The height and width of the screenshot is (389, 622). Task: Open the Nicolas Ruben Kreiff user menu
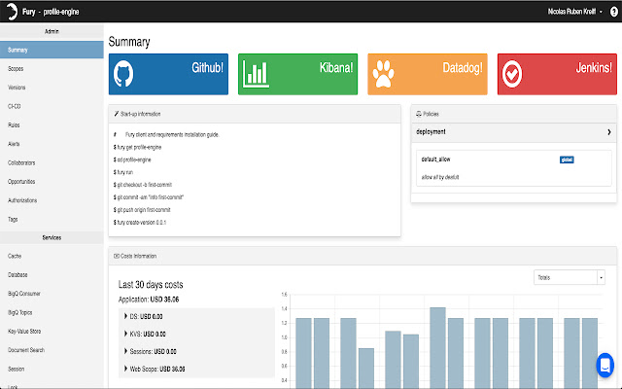click(x=574, y=12)
